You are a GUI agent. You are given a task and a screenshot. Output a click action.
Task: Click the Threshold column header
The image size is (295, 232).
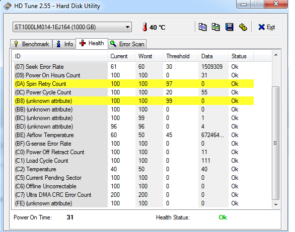[180, 56]
